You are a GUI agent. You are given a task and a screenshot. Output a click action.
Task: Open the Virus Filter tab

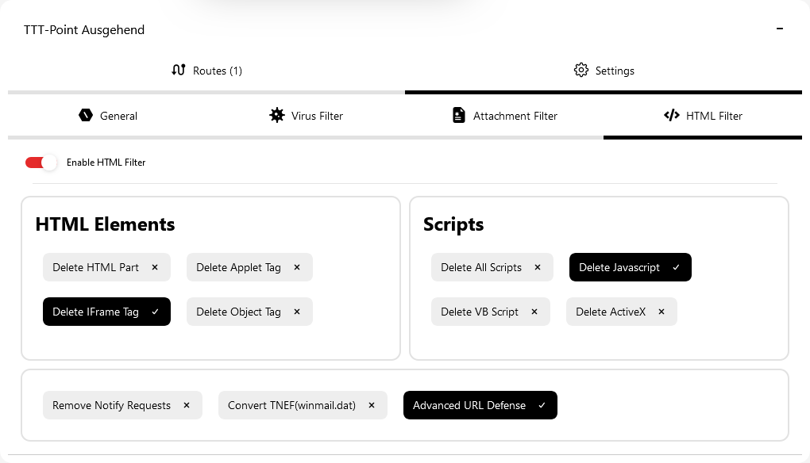pos(306,116)
